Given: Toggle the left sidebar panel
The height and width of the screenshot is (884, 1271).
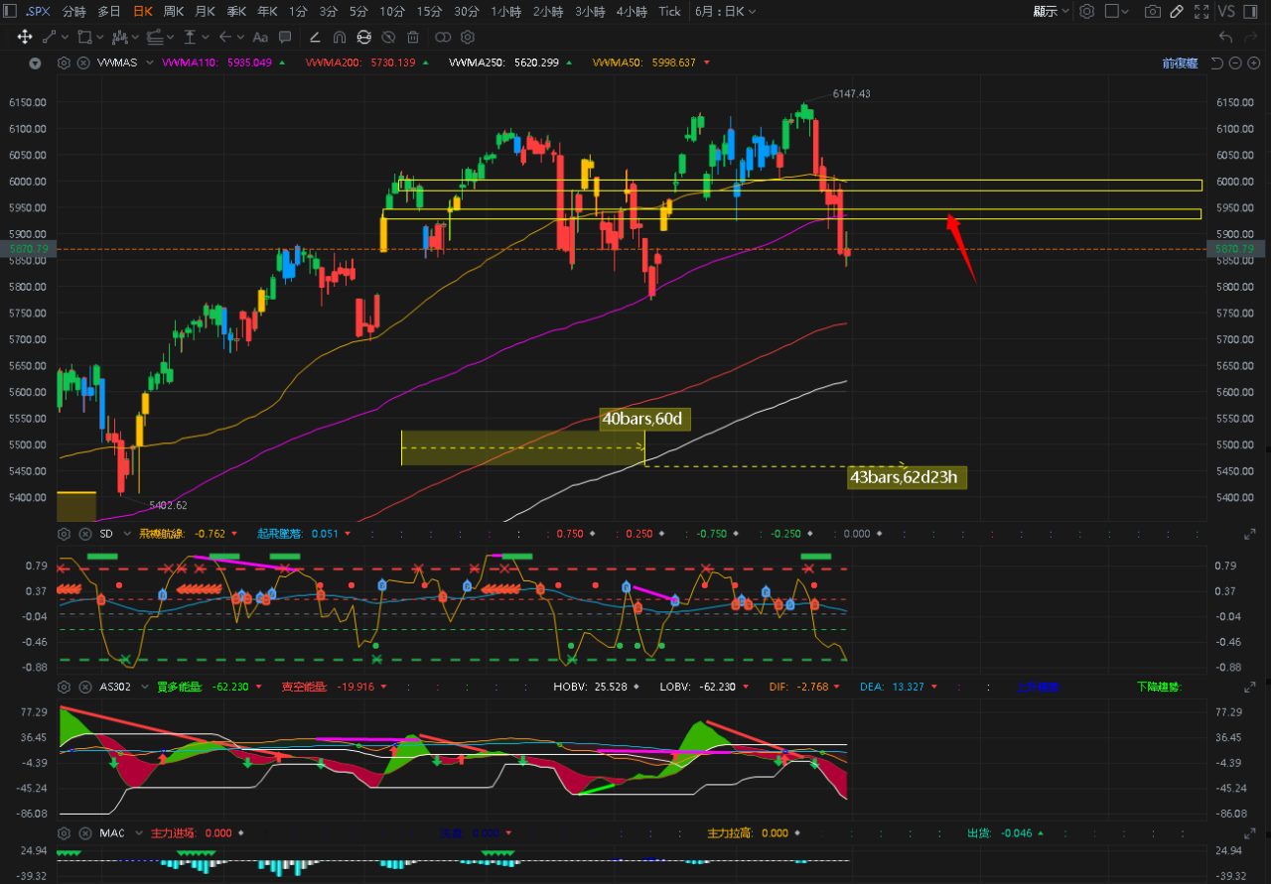Looking at the screenshot, I should point(10,11).
